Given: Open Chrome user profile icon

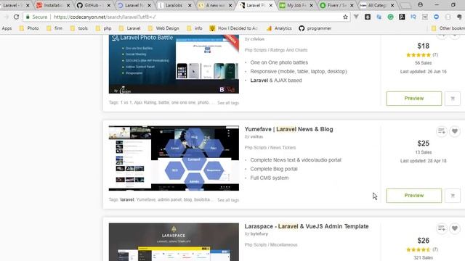Looking at the screenshot, I should 420,5.
